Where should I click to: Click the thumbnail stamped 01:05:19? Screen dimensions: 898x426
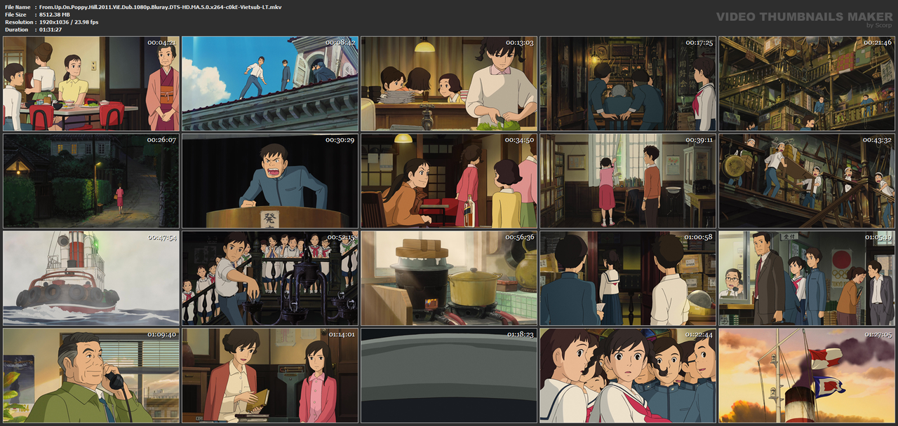[807, 278]
